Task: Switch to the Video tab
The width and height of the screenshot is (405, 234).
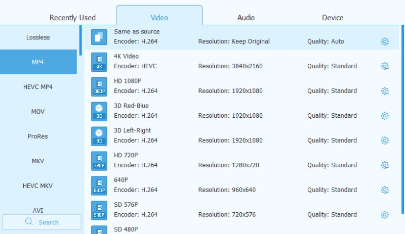Action: pyautogui.click(x=159, y=16)
